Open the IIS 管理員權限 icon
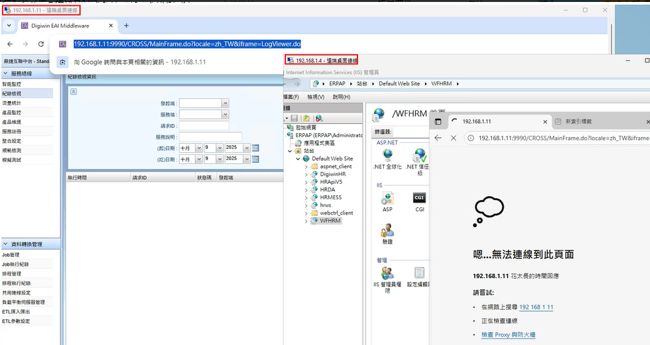This screenshot has width=650, height=345. click(x=387, y=274)
